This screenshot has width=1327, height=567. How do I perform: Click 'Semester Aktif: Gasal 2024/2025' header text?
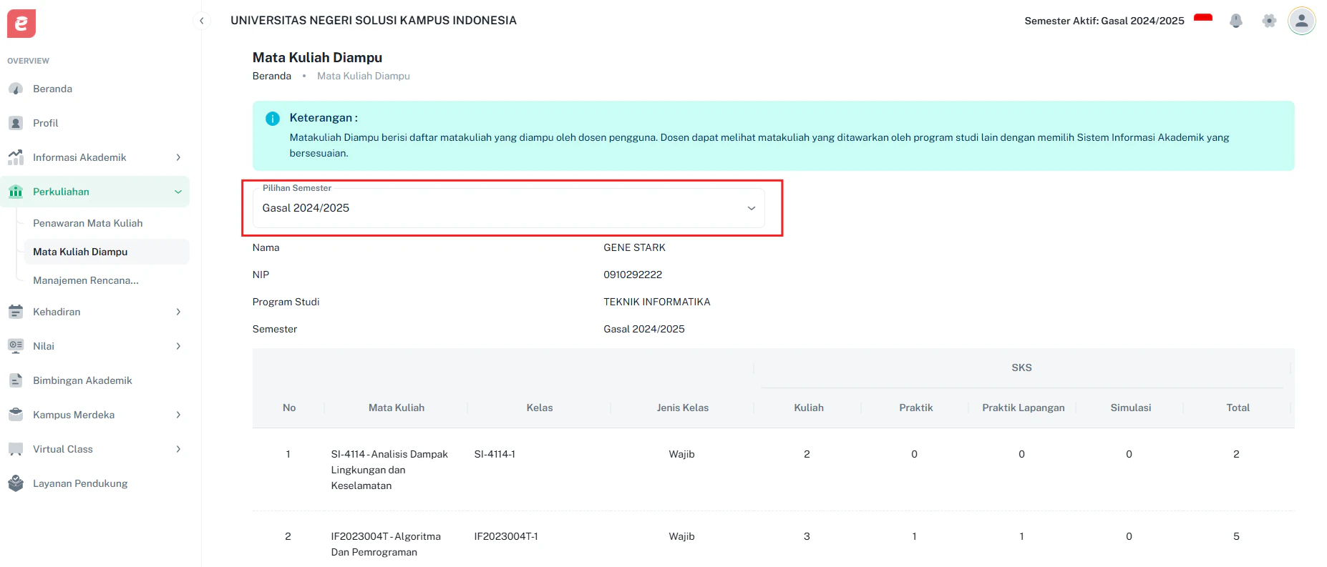coord(1104,21)
